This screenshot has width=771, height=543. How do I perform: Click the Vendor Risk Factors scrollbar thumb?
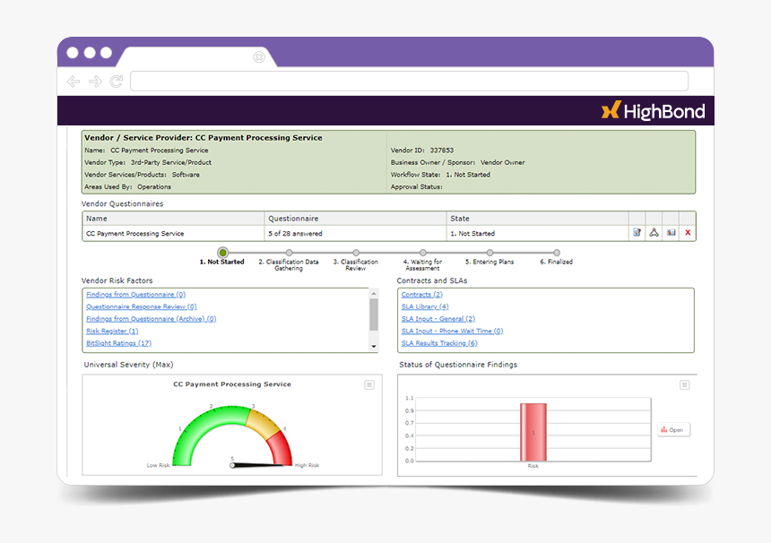pyautogui.click(x=374, y=315)
